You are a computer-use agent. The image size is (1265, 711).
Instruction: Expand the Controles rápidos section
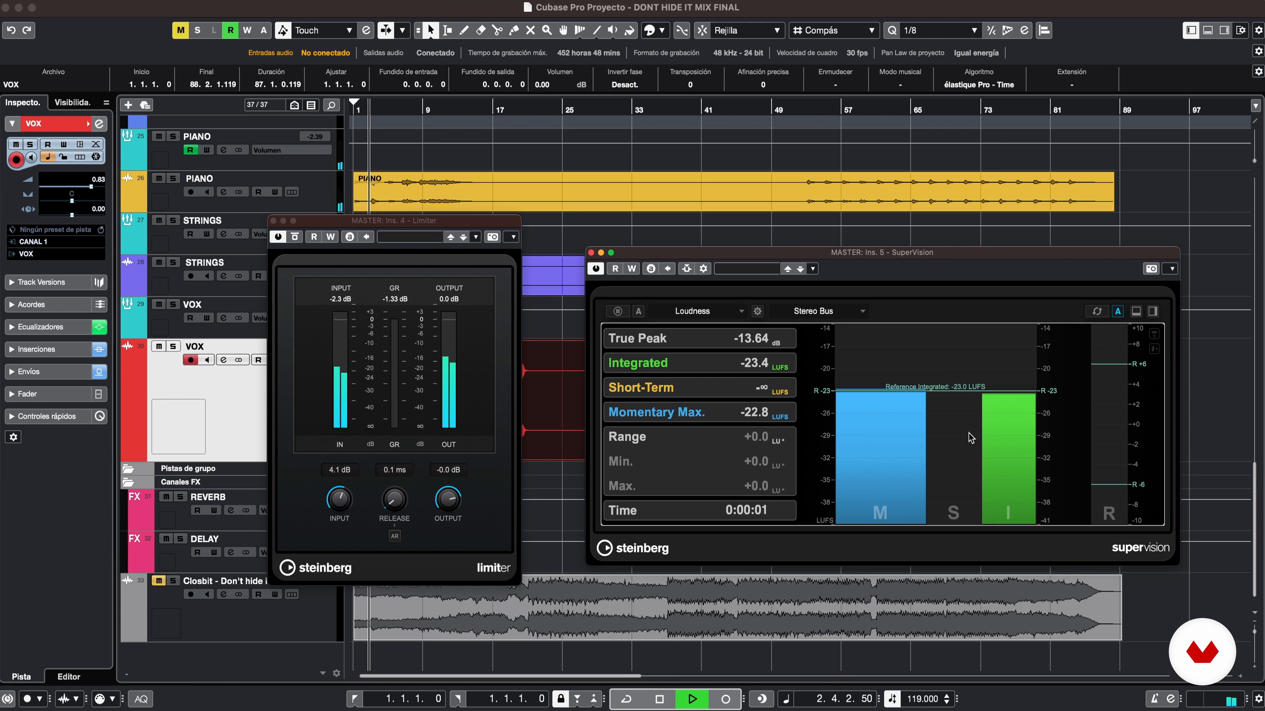pos(48,416)
